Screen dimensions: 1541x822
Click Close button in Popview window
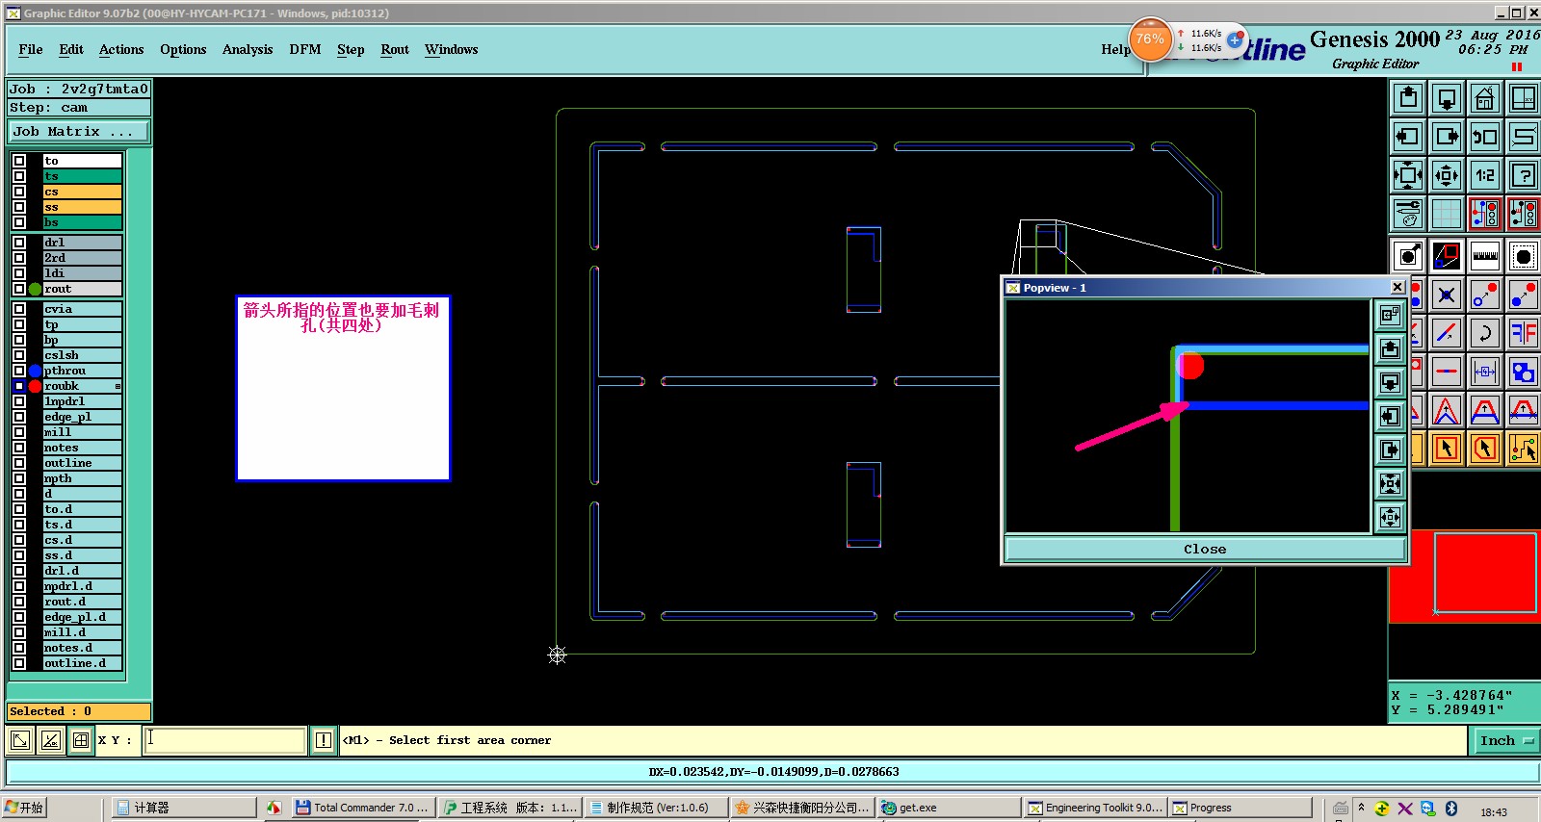pyautogui.click(x=1205, y=549)
